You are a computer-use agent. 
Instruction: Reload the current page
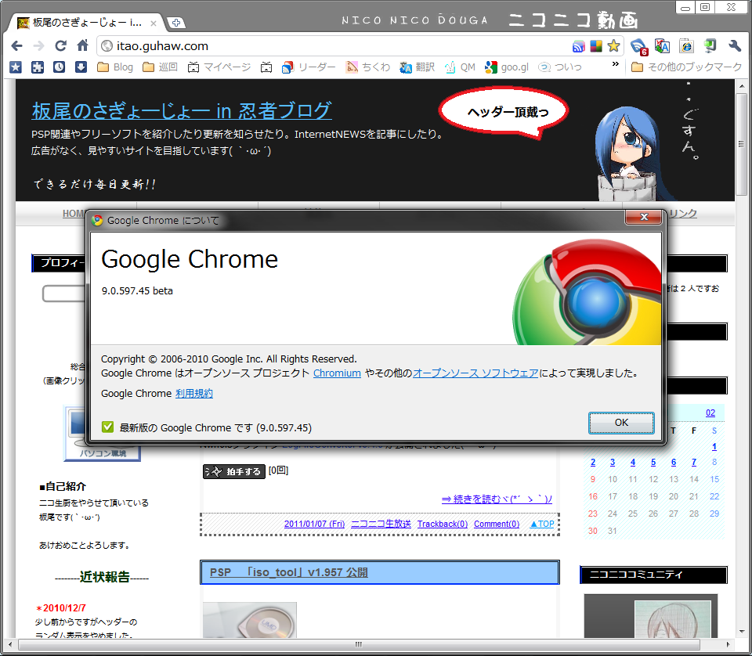pyautogui.click(x=60, y=45)
